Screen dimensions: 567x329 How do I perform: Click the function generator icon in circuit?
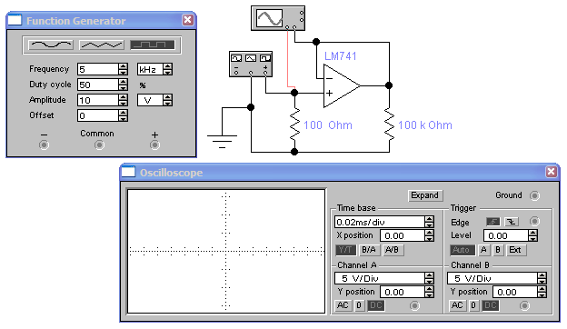[x=251, y=64]
